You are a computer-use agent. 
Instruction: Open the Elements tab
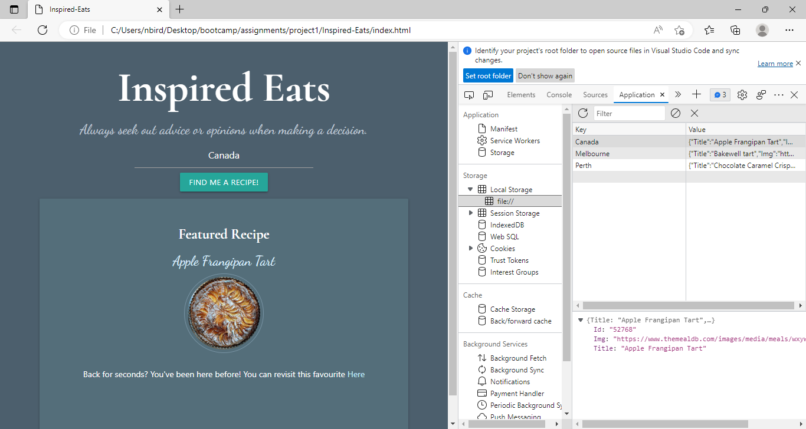(521, 94)
